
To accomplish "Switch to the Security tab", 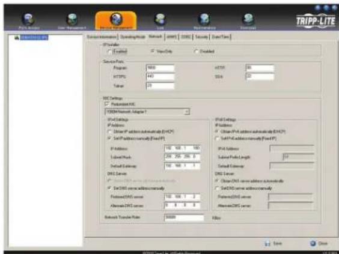I will (x=201, y=37).
